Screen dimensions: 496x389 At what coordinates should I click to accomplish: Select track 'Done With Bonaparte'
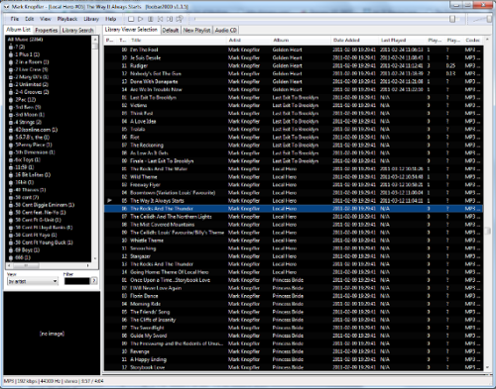(x=293, y=81)
